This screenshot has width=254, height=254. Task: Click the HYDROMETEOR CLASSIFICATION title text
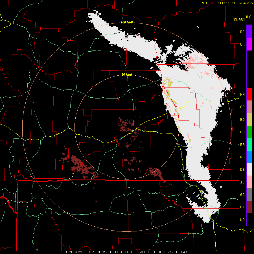coord(99,252)
